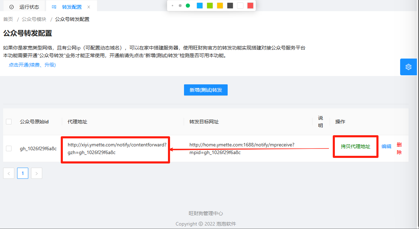The image size is (419, 229).
Task: Select the smallest dot pen size
Action: tap(172, 6)
